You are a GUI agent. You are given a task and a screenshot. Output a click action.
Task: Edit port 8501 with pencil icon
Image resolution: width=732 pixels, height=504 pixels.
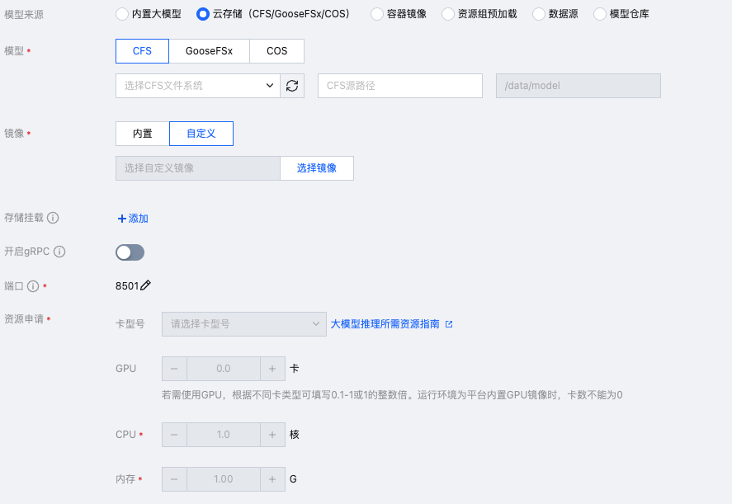click(x=145, y=285)
